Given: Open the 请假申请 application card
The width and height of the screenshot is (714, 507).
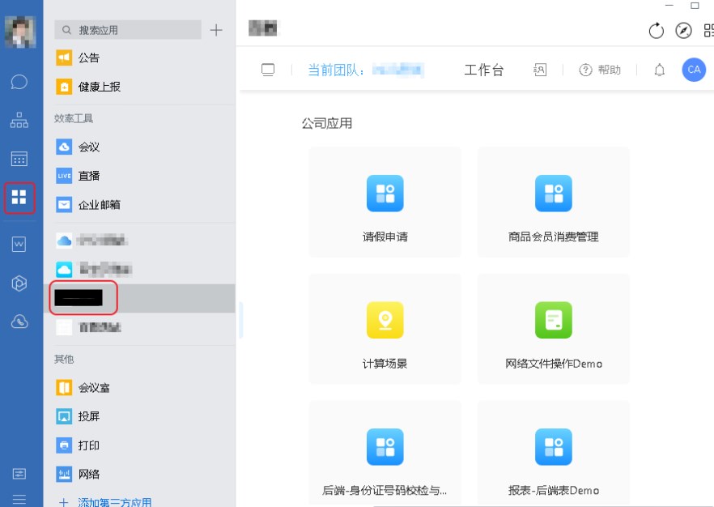Looking at the screenshot, I should (x=385, y=202).
